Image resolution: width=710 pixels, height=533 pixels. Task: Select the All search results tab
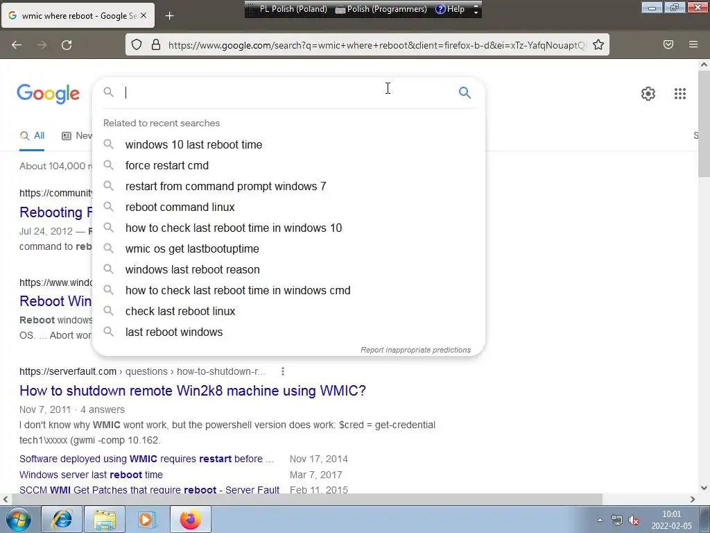click(x=32, y=135)
